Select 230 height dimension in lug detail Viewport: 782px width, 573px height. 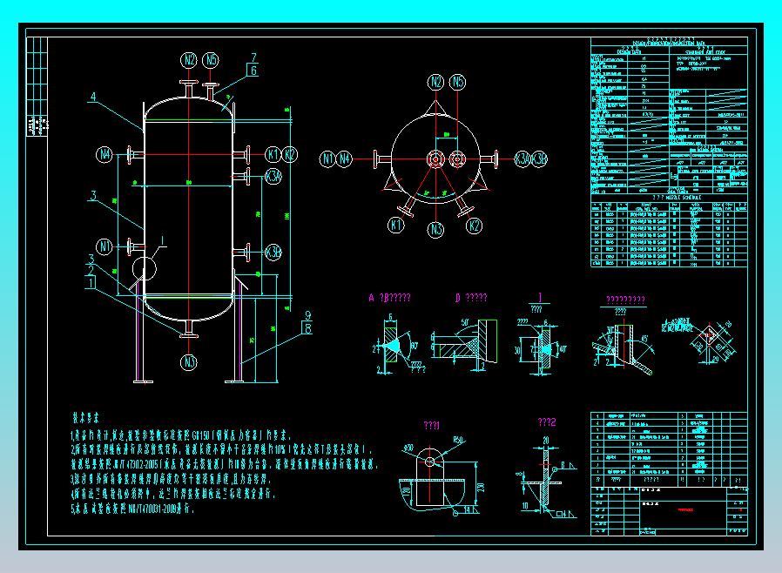click(482, 488)
